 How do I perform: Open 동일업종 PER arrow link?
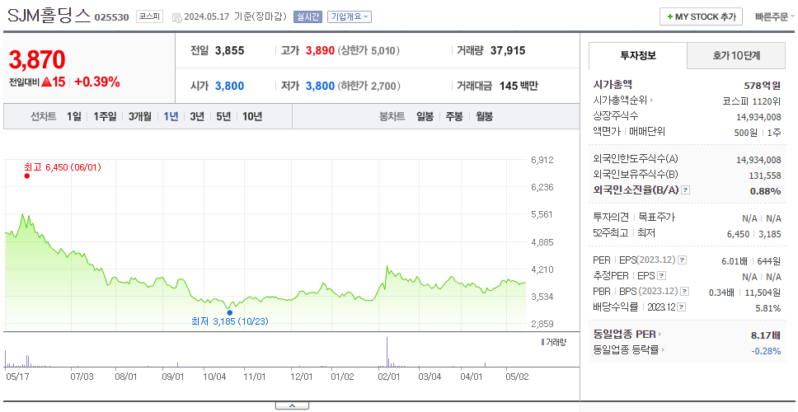[x=627, y=335]
